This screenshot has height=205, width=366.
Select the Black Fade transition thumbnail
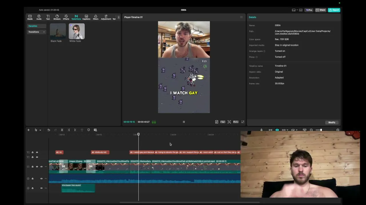[58, 31]
